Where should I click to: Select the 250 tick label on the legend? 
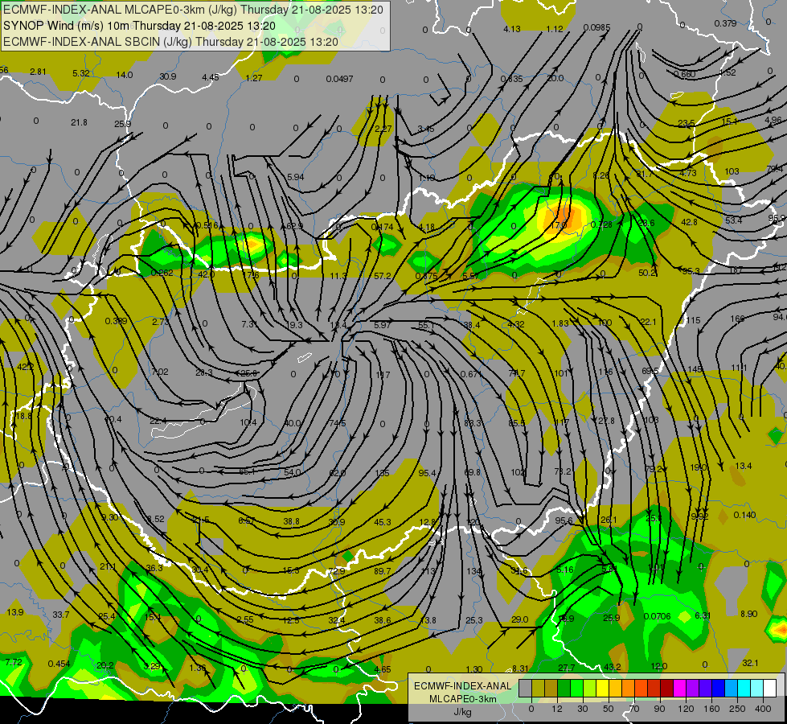[x=737, y=709]
